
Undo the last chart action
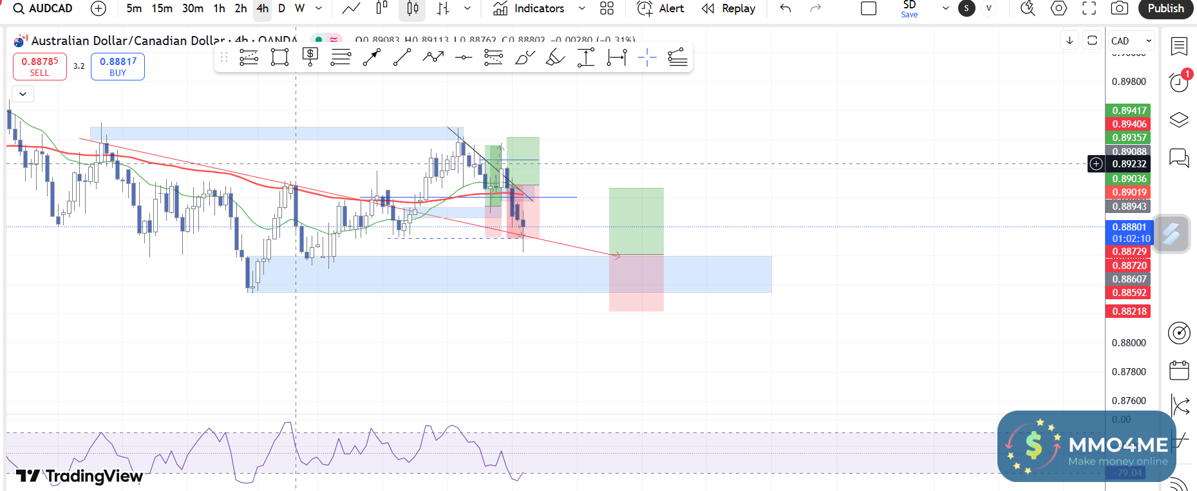point(786,8)
